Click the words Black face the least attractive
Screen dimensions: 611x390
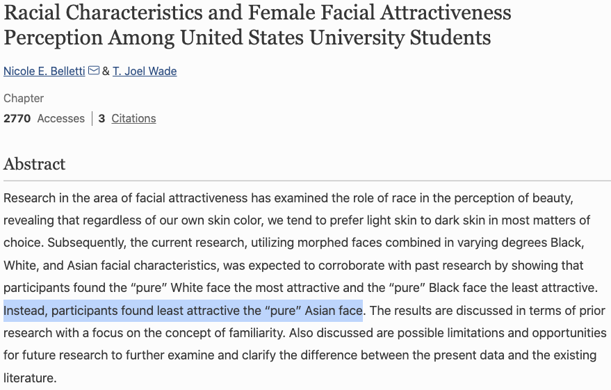(513, 288)
